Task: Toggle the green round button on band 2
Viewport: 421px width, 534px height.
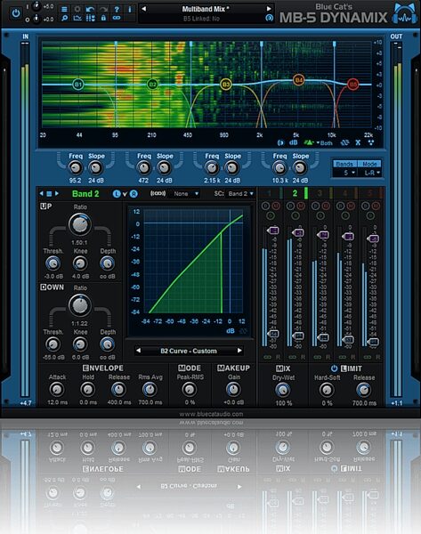Action: pos(296,215)
